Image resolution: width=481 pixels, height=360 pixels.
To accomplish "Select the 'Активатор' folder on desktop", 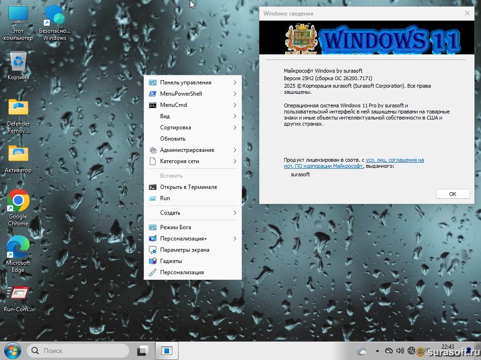I will [x=18, y=159].
